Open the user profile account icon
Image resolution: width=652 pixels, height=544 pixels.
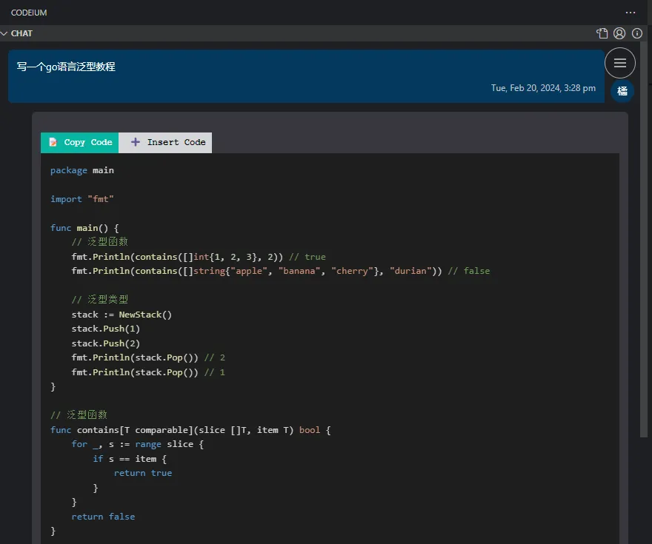619,33
